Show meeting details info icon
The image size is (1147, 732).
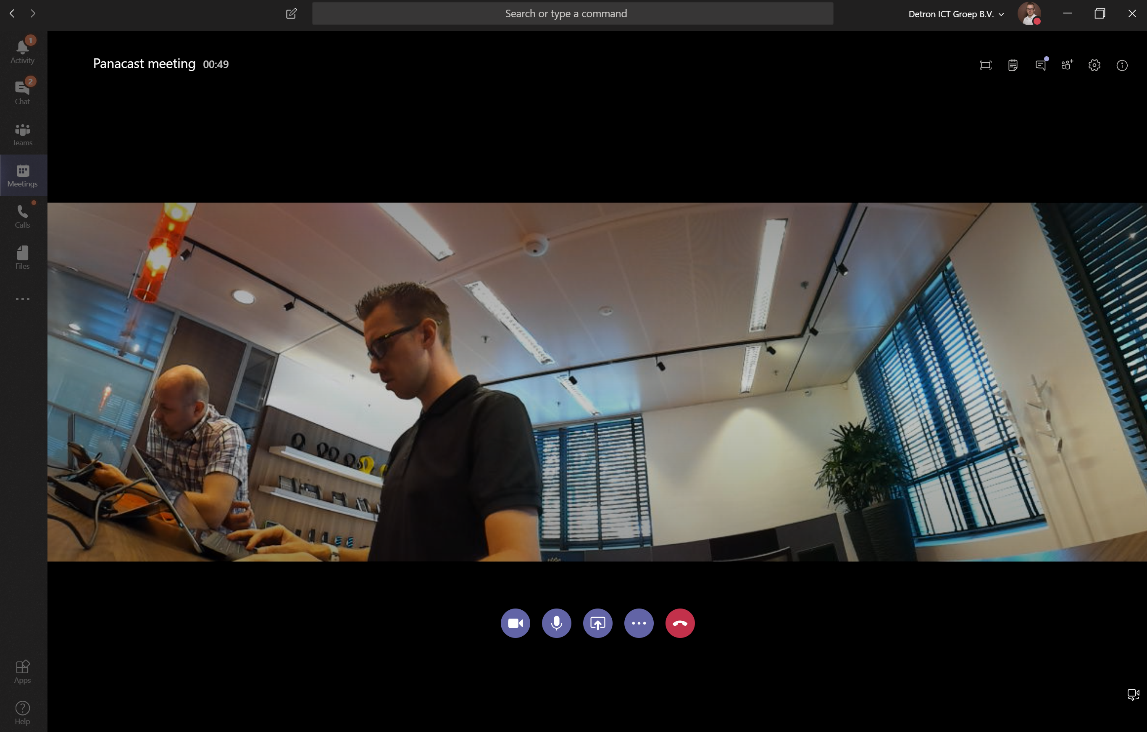tap(1122, 65)
